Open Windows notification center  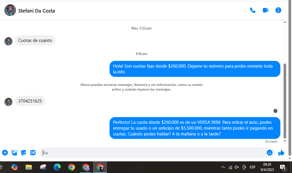(282, 167)
